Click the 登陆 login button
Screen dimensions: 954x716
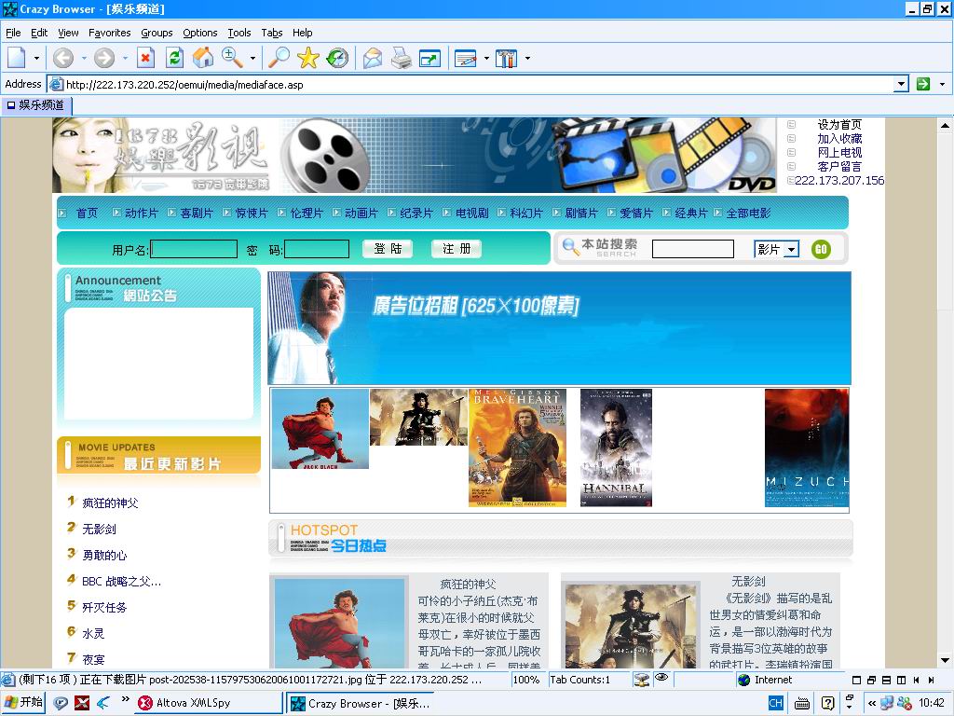tap(388, 248)
